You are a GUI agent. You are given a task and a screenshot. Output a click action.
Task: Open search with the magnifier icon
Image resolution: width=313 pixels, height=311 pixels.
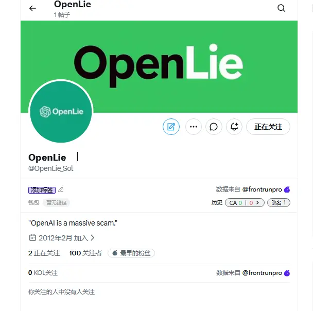281,8
